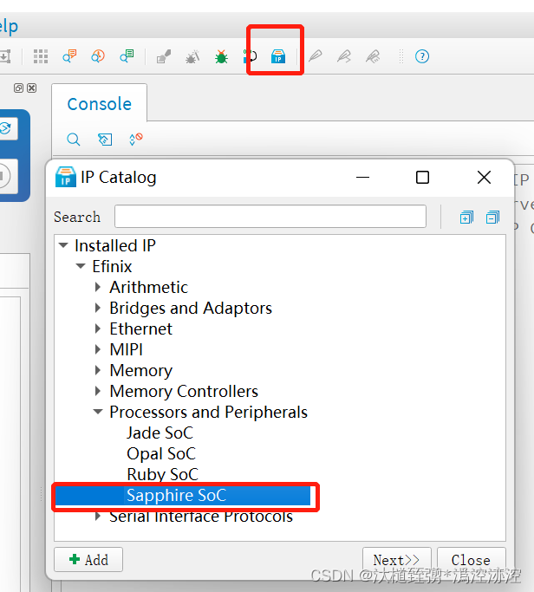The width and height of the screenshot is (534, 592).
Task: Select Ruby SoC in the tree
Action: pyautogui.click(x=162, y=474)
